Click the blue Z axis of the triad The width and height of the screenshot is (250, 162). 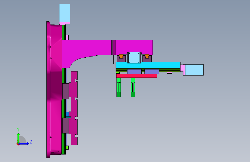(x=24, y=144)
